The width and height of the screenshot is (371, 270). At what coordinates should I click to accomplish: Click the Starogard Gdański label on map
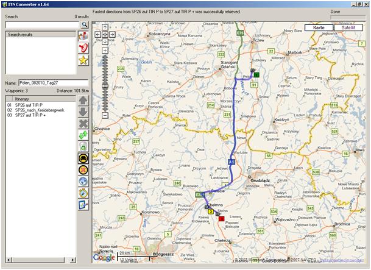229,65
